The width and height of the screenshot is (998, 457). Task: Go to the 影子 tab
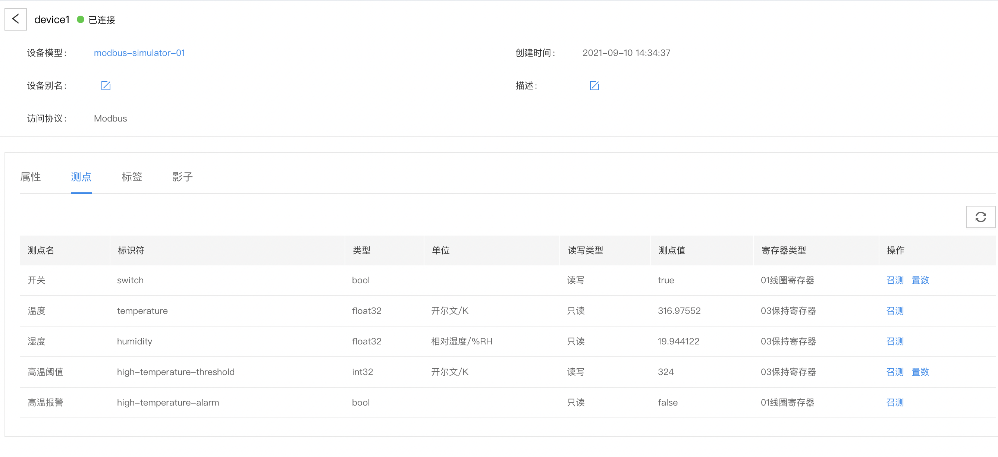pos(182,177)
